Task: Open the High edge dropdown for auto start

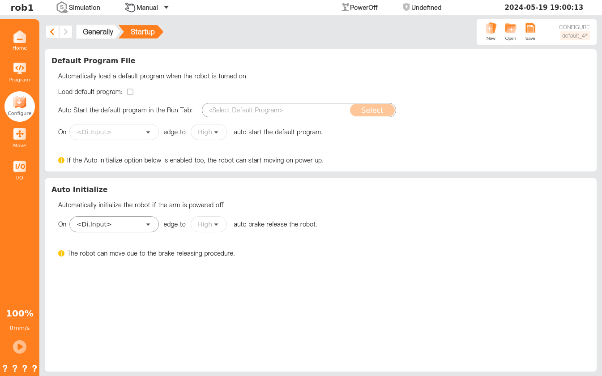Action: (x=209, y=132)
